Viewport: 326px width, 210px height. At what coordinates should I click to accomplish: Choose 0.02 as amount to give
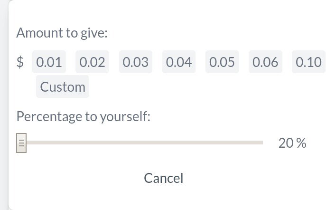coord(93,62)
